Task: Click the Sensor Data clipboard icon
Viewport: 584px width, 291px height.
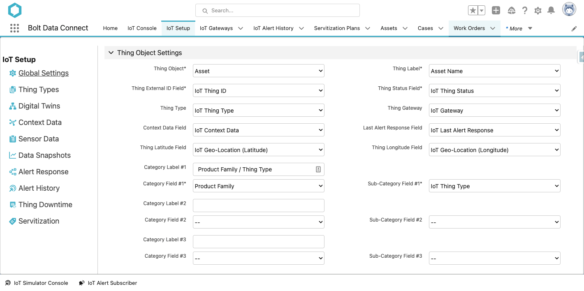Action: (13, 139)
